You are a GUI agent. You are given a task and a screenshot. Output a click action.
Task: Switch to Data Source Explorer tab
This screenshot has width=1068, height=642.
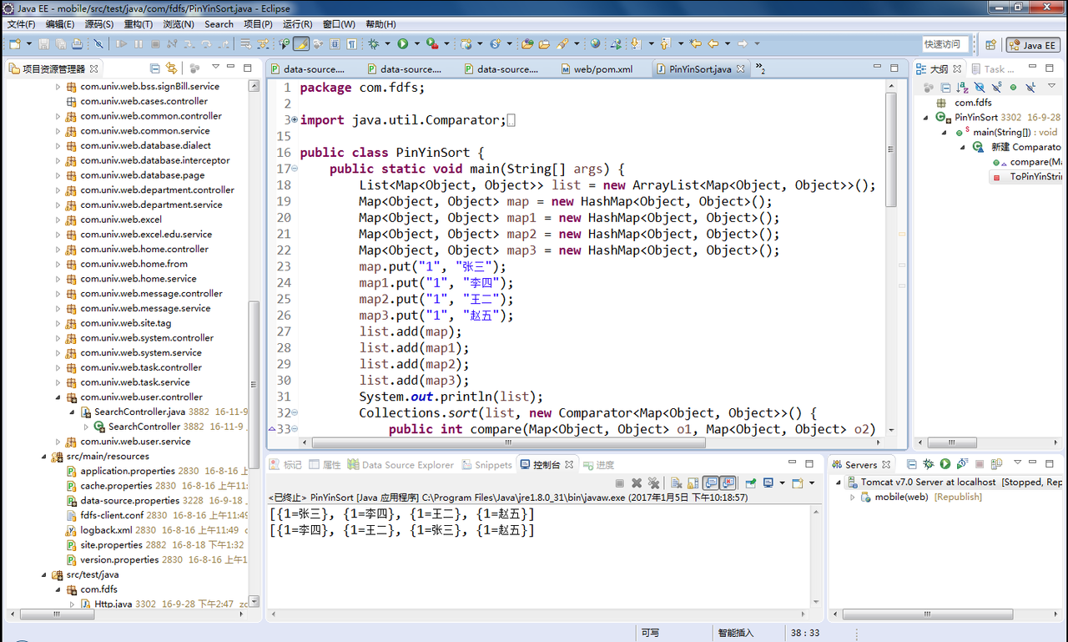(401, 465)
